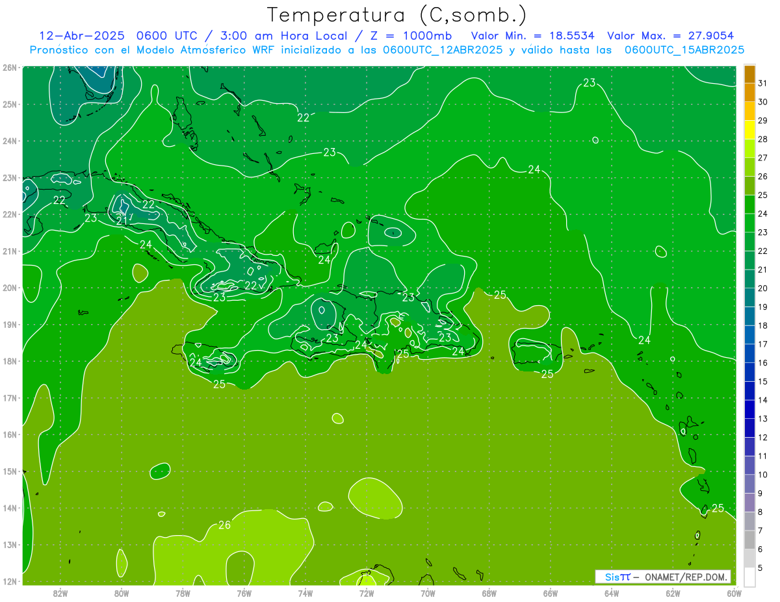Image resolution: width=780 pixels, height=602 pixels.
Task: Click the '0600UTC_15ABR2025' valid-until timestamp
Action: 684,50
